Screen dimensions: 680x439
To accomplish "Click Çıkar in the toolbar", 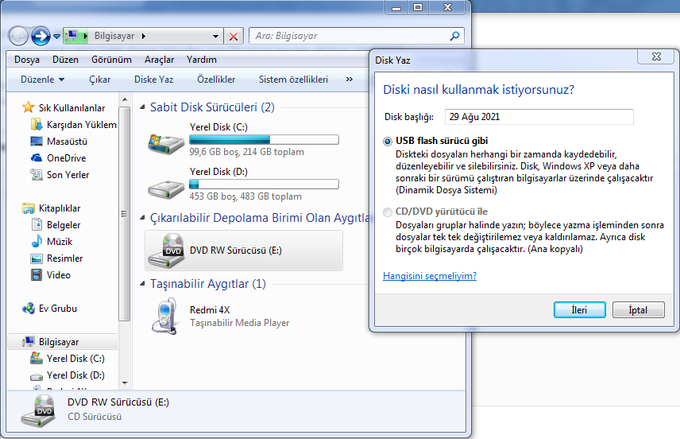I will 100,80.
